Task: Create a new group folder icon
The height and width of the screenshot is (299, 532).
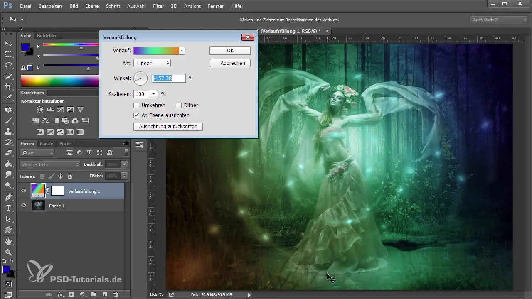Action: 94,294
